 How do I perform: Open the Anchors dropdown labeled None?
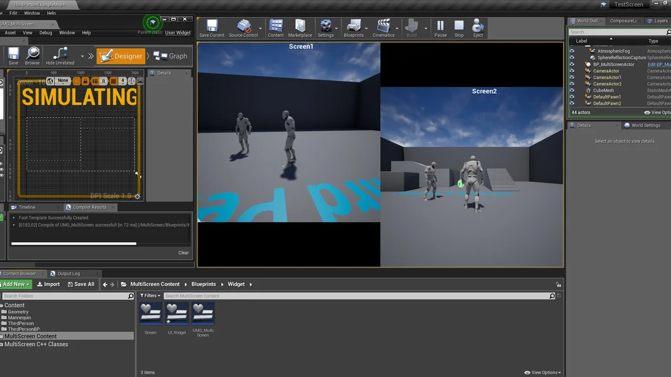pyautogui.click(x=62, y=81)
